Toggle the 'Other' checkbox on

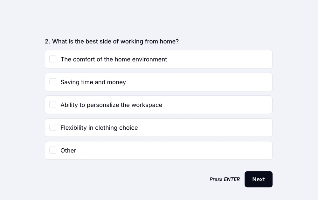pyautogui.click(x=53, y=150)
